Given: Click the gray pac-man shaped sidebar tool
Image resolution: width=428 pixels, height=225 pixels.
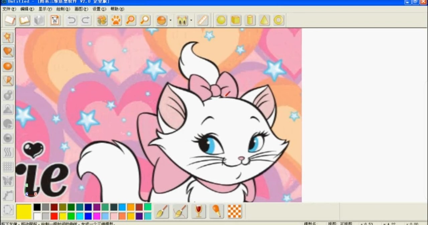Looking at the screenshot, I should (8, 124).
